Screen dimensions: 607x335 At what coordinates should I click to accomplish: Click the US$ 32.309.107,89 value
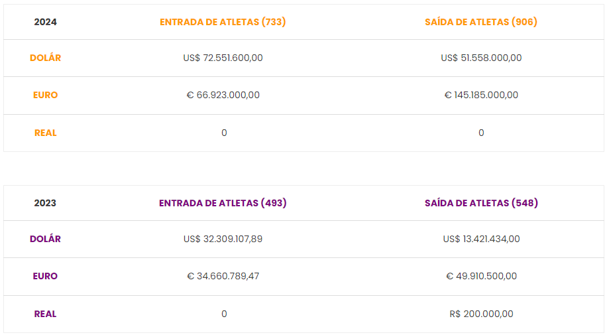point(223,239)
